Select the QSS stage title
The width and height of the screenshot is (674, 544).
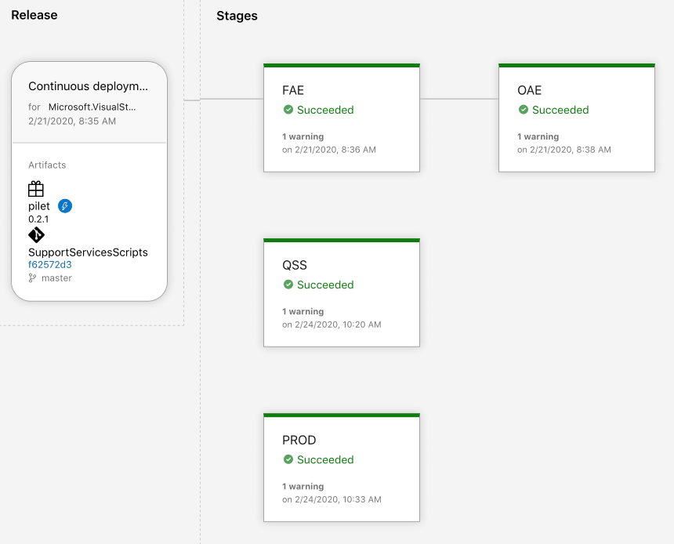click(x=295, y=265)
